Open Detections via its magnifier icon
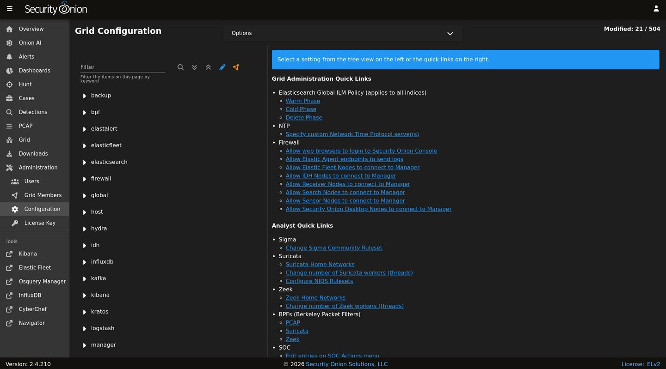This screenshot has width=666, height=369. tap(9, 112)
